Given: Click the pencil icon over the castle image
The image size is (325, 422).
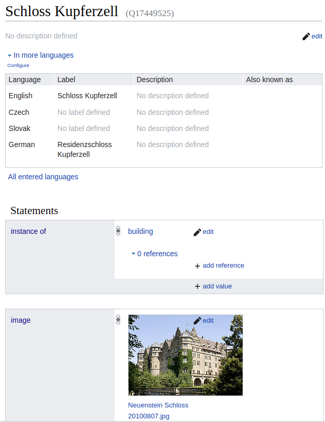Looking at the screenshot, I should click(x=197, y=321).
